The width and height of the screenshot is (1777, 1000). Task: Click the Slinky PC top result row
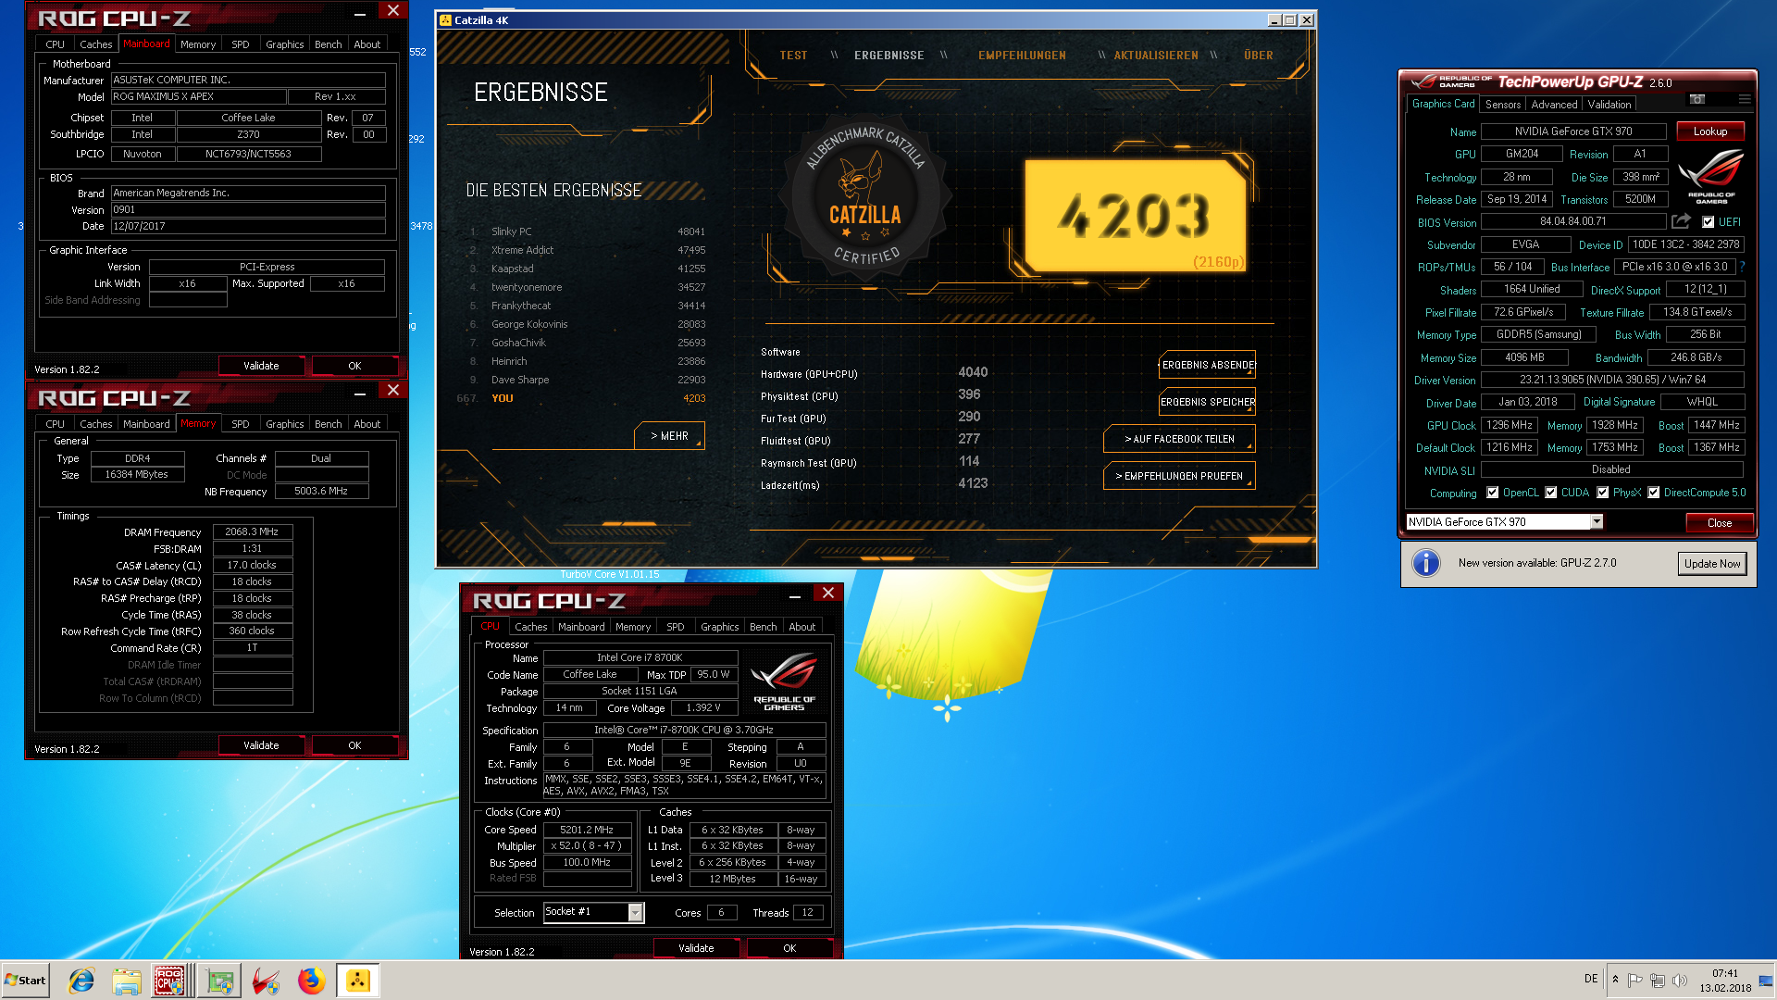tap(588, 231)
